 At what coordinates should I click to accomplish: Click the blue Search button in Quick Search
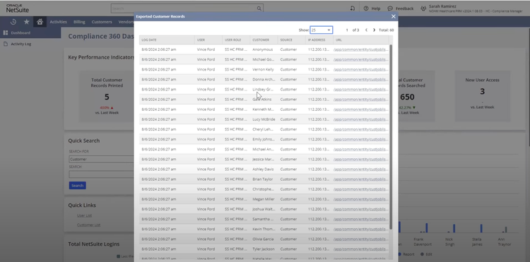(78, 185)
